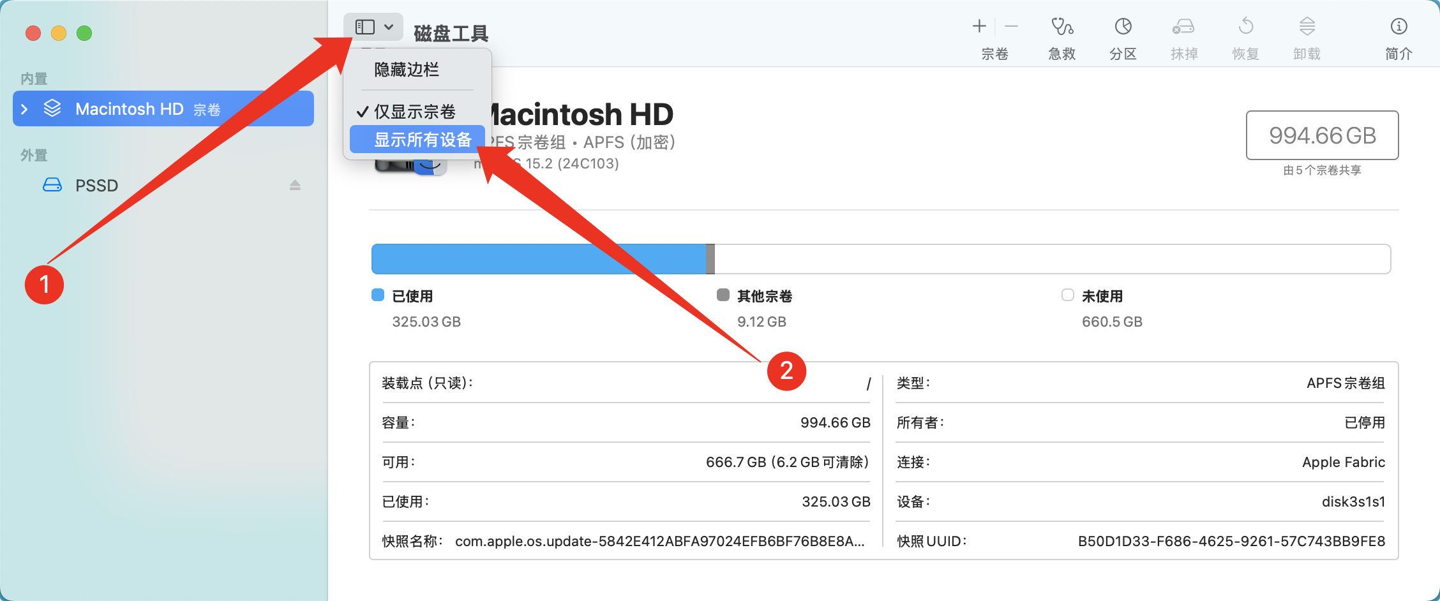The image size is (1440, 601).
Task: Add a volume with the plus icon
Action: click(979, 26)
